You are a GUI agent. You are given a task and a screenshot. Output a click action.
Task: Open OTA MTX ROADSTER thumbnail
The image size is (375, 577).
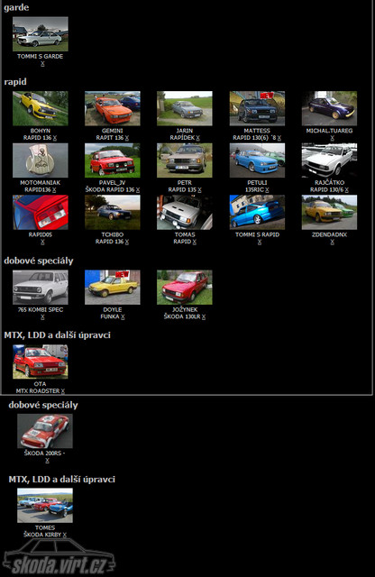coord(40,362)
